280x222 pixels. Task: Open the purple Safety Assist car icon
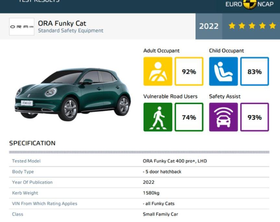pyautogui.click(x=223, y=117)
